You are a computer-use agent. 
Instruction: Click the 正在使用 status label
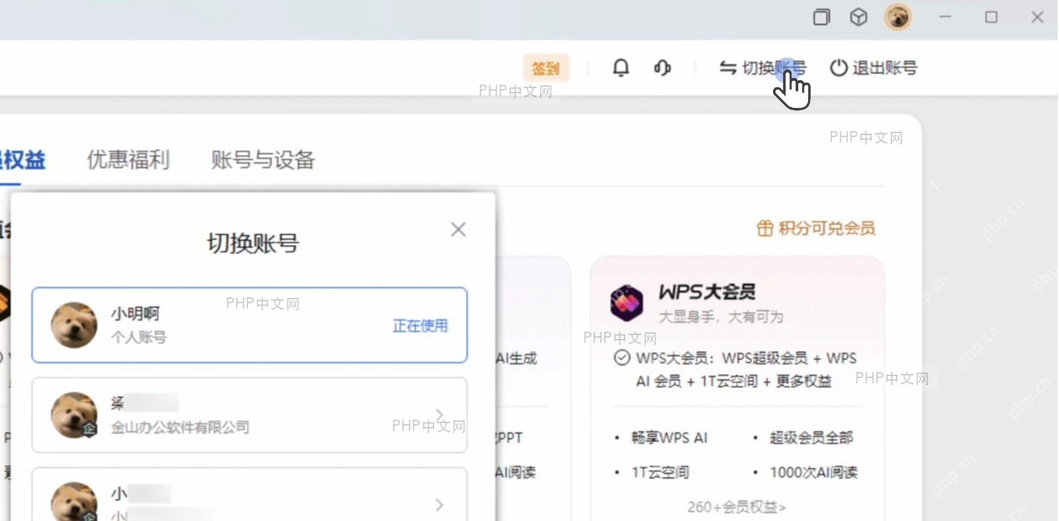[x=420, y=326]
